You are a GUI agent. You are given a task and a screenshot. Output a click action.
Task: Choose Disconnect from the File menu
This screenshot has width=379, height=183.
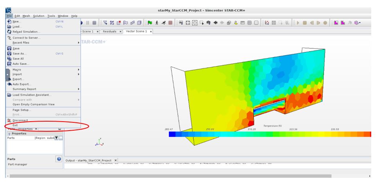43,120
